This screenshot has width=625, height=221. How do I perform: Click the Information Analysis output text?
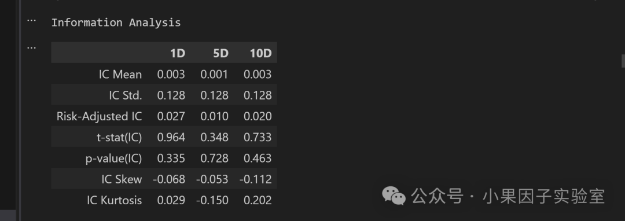pyautogui.click(x=116, y=23)
